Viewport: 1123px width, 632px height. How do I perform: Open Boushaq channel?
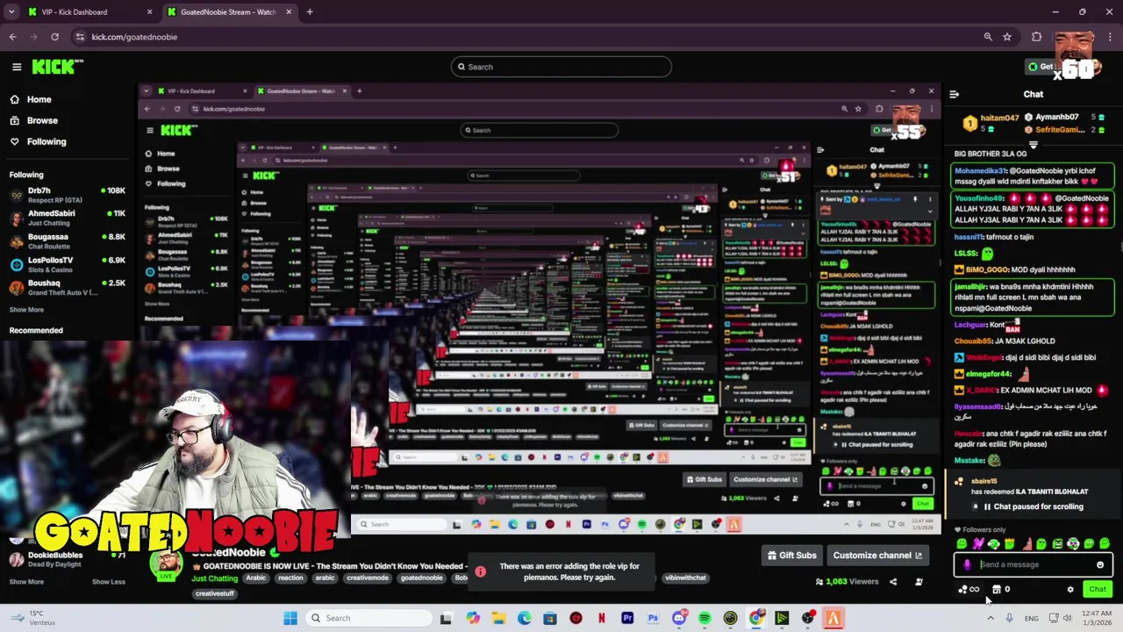pos(67,288)
